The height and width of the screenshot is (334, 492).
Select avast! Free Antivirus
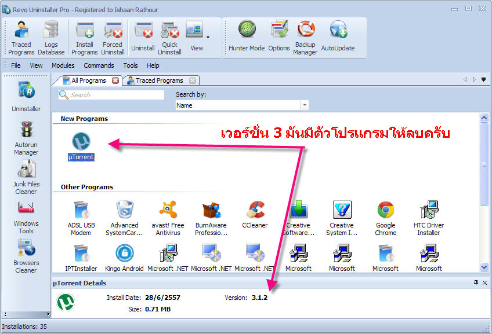tap(168, 218)
